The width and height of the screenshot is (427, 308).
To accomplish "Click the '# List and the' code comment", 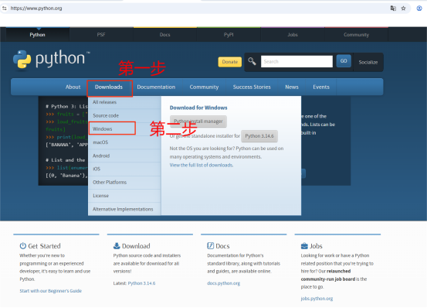I will coord(66,160).
